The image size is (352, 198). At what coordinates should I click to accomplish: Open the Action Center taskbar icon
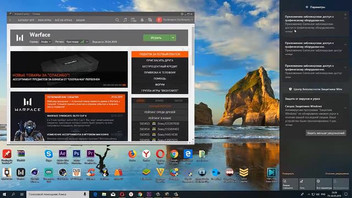click(346, 194)
